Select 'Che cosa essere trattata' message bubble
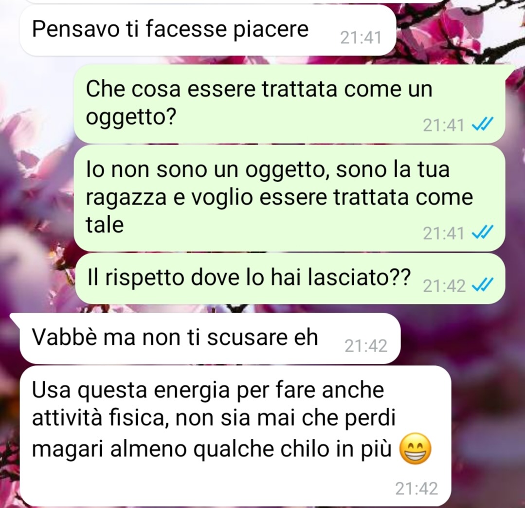 pos(290,104)
